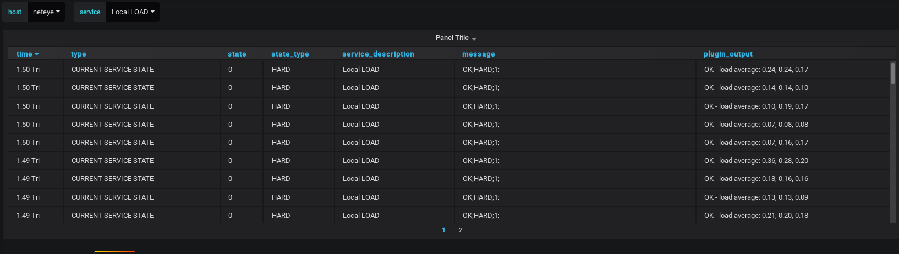This screenshot has width=899, height=254.
Task: Sort table by the state column header
Action: 237,54
